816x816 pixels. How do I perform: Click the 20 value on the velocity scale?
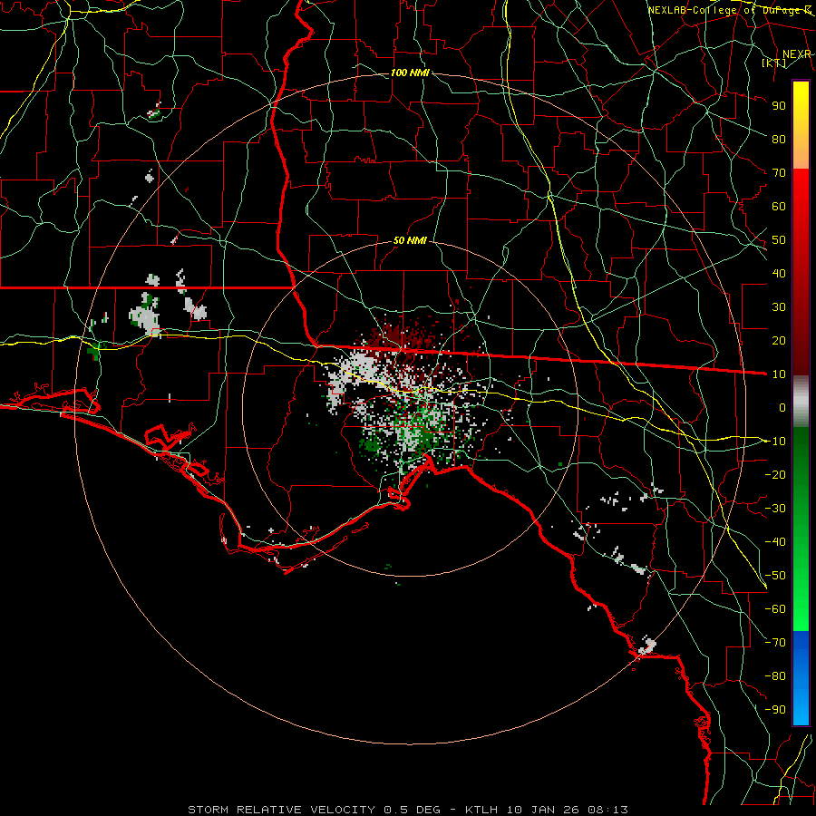pos(779,341)
